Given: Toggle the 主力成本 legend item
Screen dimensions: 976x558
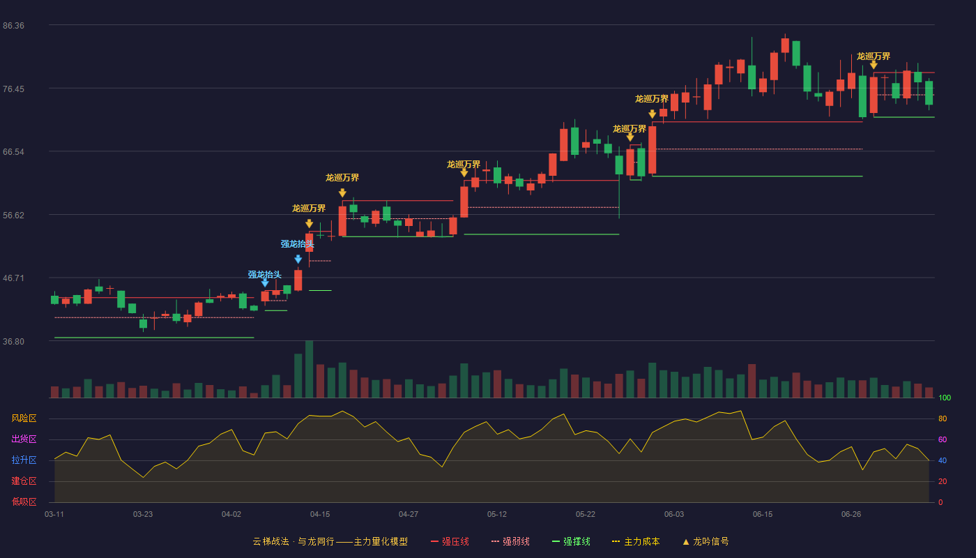Looking at the screenshot, I should (x=636, y=541).
